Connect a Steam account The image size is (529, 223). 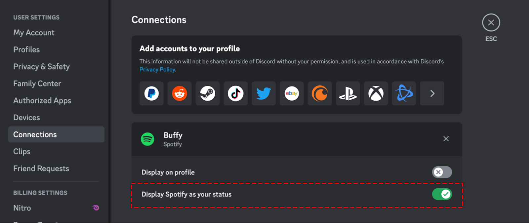(x=208, y=94)
